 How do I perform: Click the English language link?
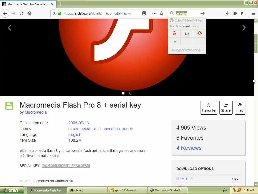pos(75,134)
